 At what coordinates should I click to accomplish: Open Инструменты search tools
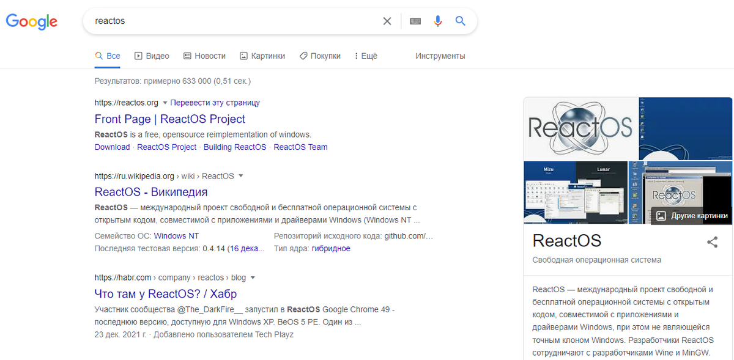[x=440, y=56]
